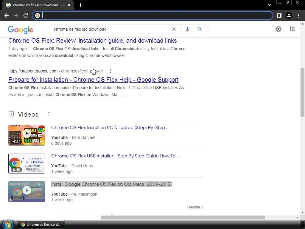Screen dimensions: 305x229
Task: Open Chrome OS Flex USB Installer video link
Action: click(x=116, y=156)
